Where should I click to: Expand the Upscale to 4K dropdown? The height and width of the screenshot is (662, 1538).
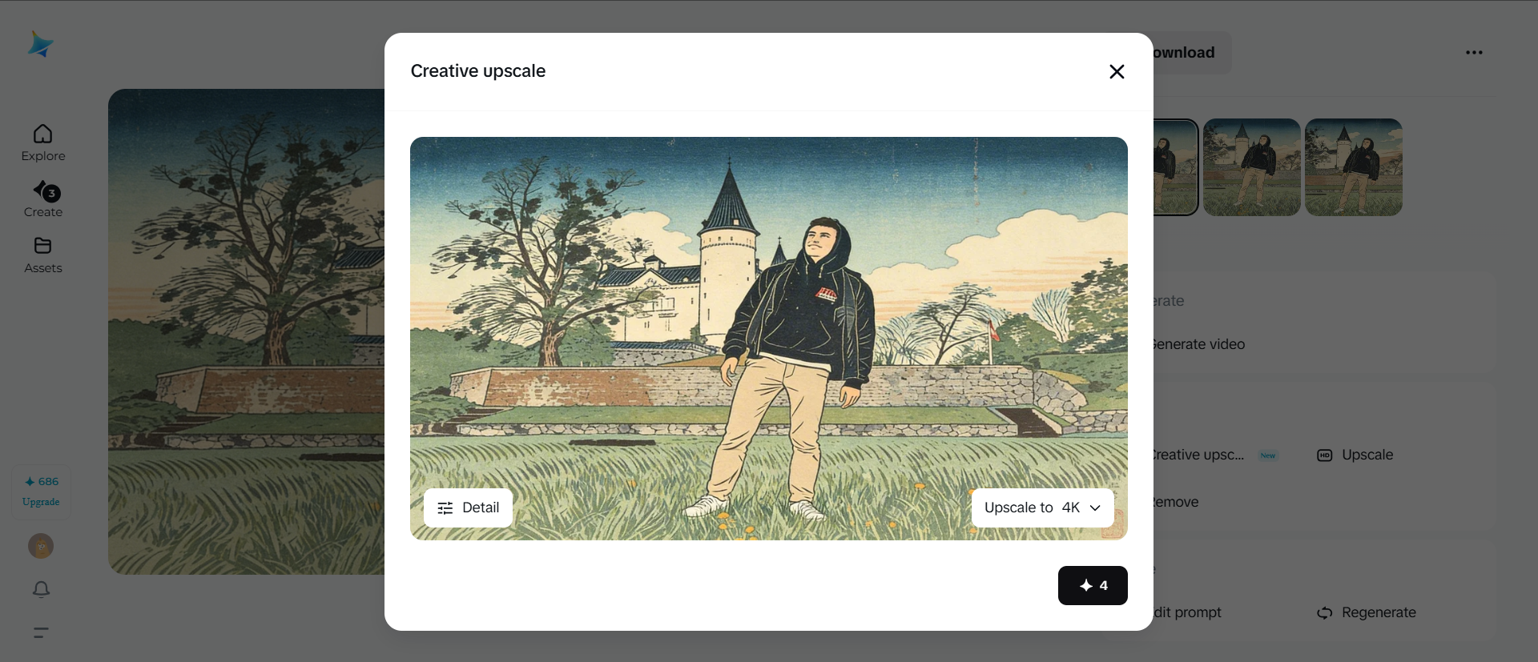(1042, 508)
